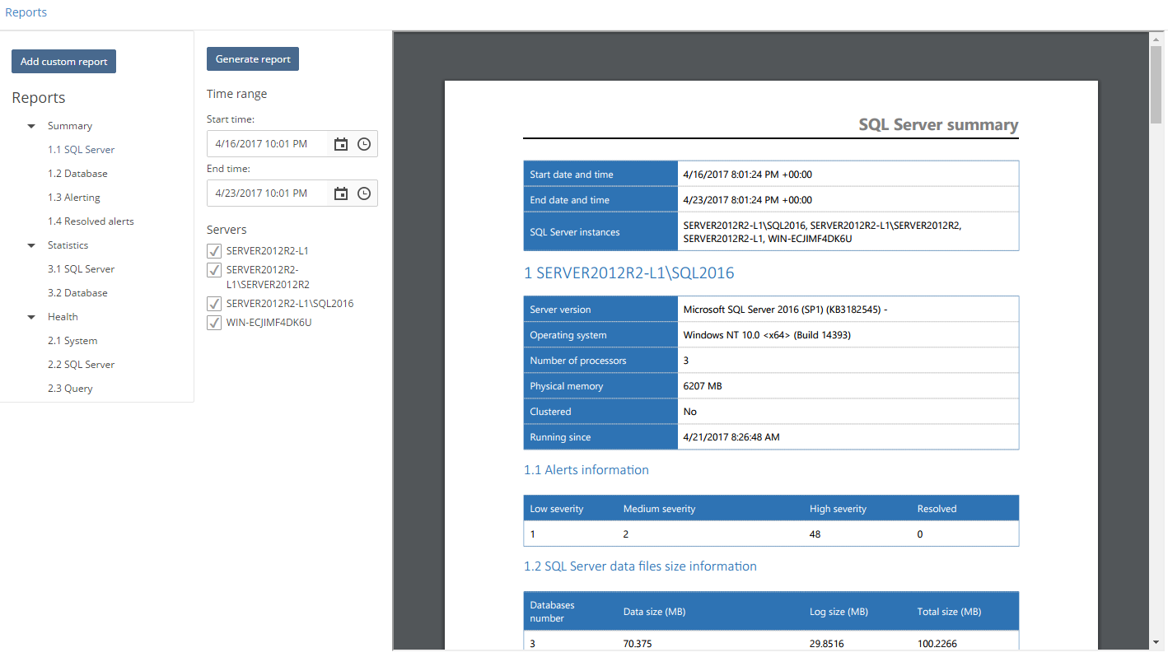This screenshot has width=1168, height=657.
Task: Open the Start time clock picker
Action: pos(363,143)
